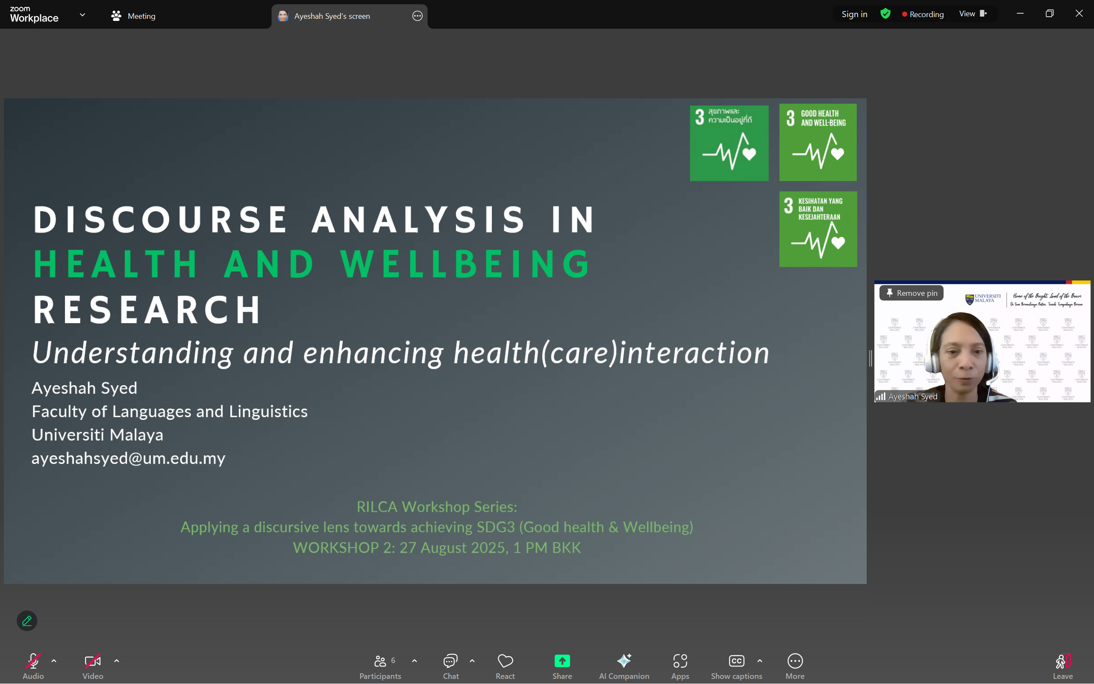
Task: Switch to the Meeting tab
Action: coord(134,16)
